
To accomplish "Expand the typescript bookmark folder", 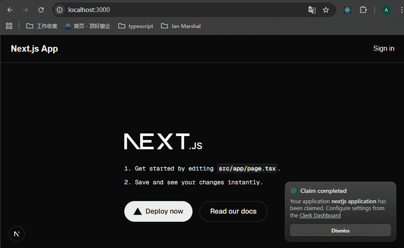I will [136, 26].
